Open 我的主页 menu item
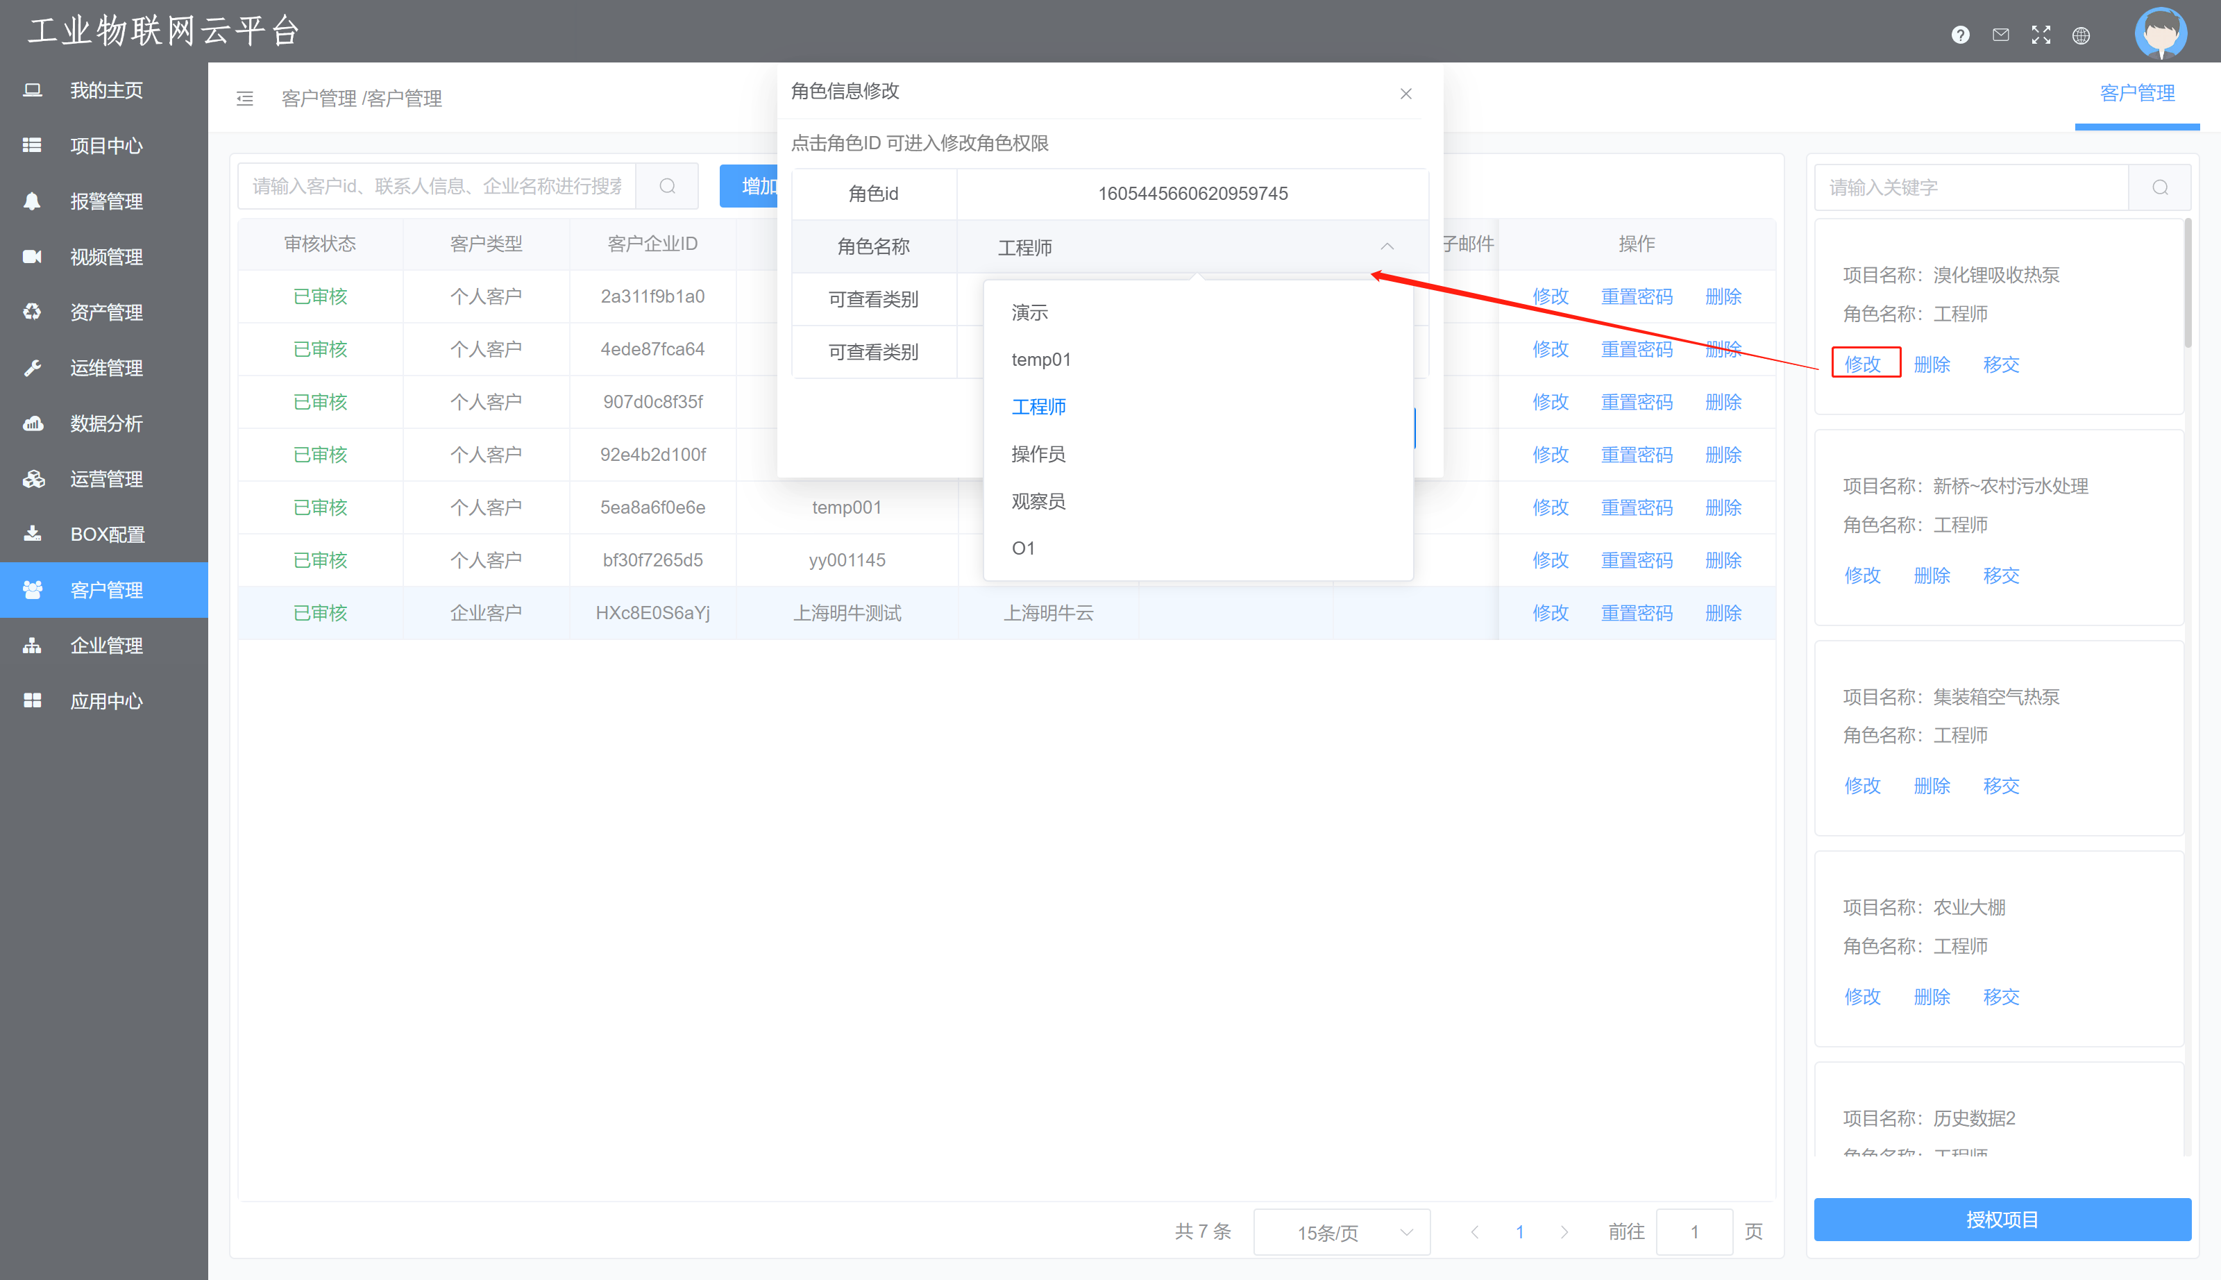Viewport: 2221px width, 1280px height. tap(103, 90)
